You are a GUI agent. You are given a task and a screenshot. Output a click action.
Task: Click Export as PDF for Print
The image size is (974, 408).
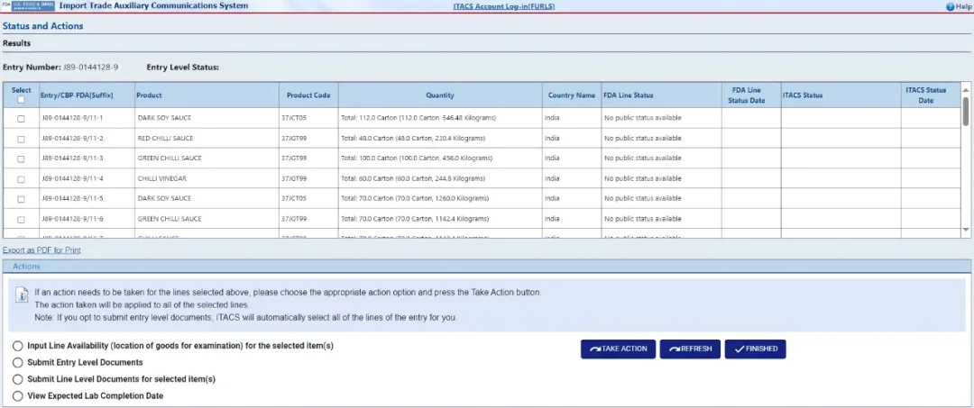pos(41,250)
